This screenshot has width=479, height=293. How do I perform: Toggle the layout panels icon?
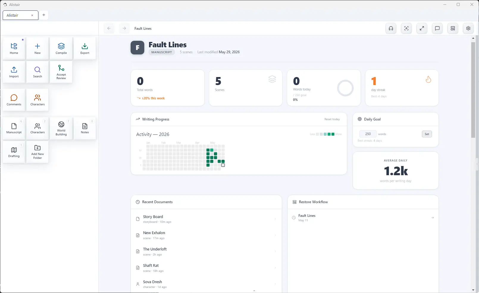(x=453, y=28)
